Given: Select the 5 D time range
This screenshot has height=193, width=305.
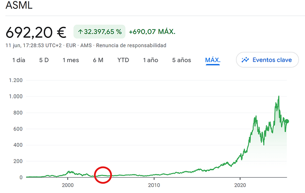Looking at the screenshot, I should 44,60.
